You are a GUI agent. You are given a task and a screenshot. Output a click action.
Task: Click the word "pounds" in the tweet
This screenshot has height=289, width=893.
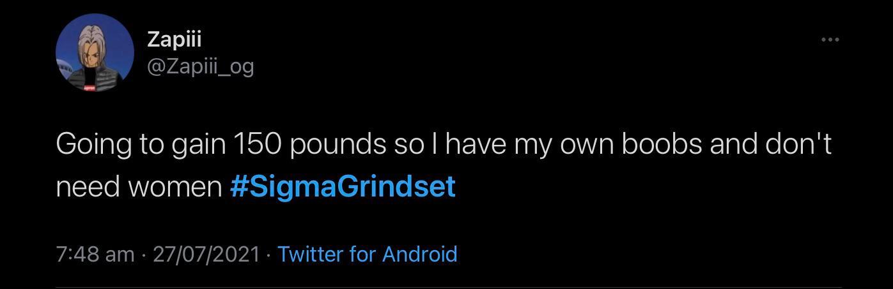(x=336, y=145)
